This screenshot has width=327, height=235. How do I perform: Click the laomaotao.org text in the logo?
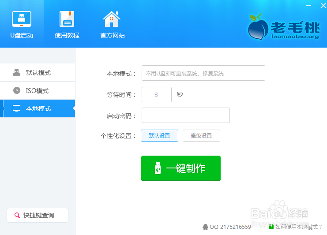point(295,37)
